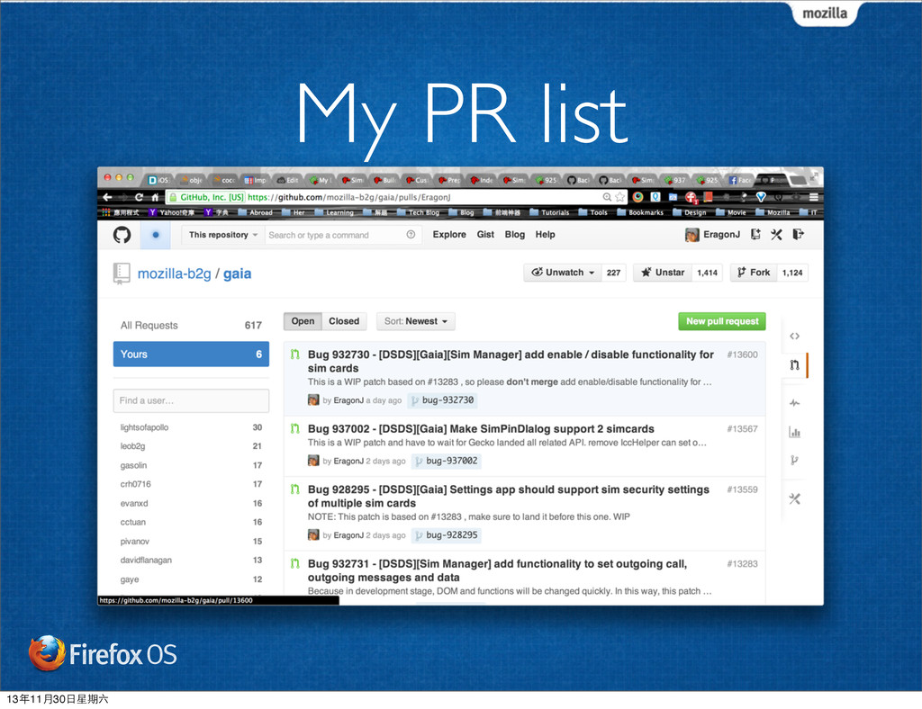The height and width of the screenshot is (709, 922).
Task: Open the Blog menu item
Action: (514, 234)
